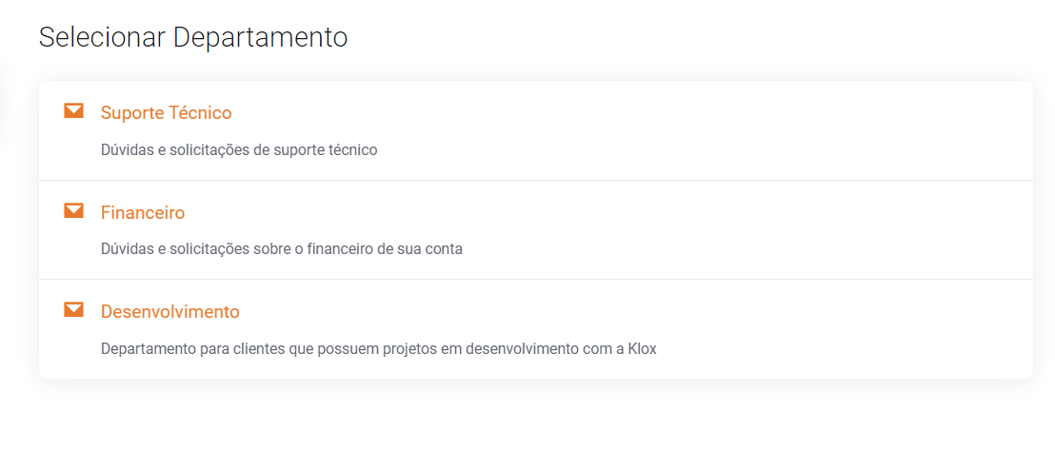
Task: Click the envelope icon beside Suporte Técnico
Action: point(73,111)
